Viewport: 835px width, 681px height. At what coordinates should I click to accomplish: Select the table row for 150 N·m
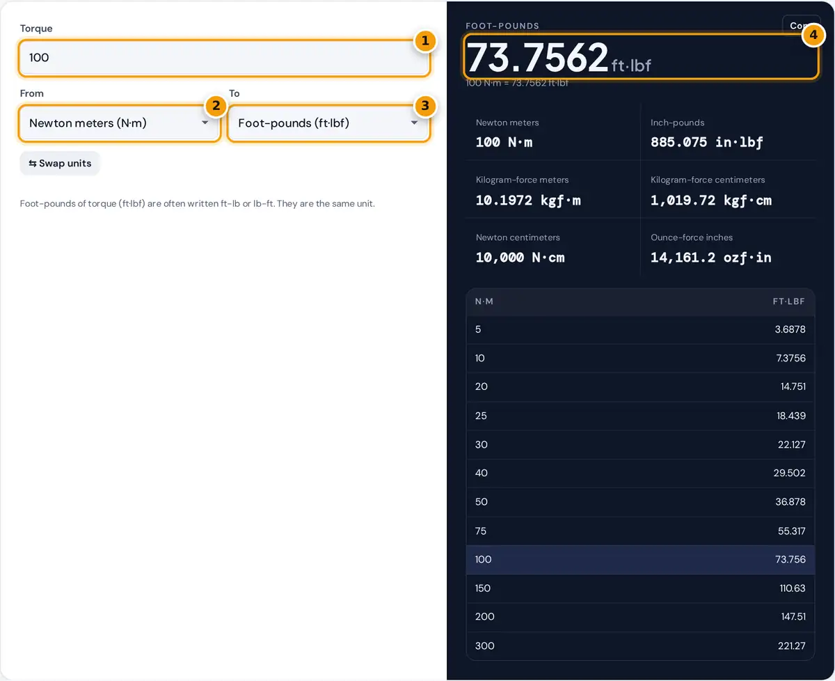pyautogui.click(x=640, y=588)
